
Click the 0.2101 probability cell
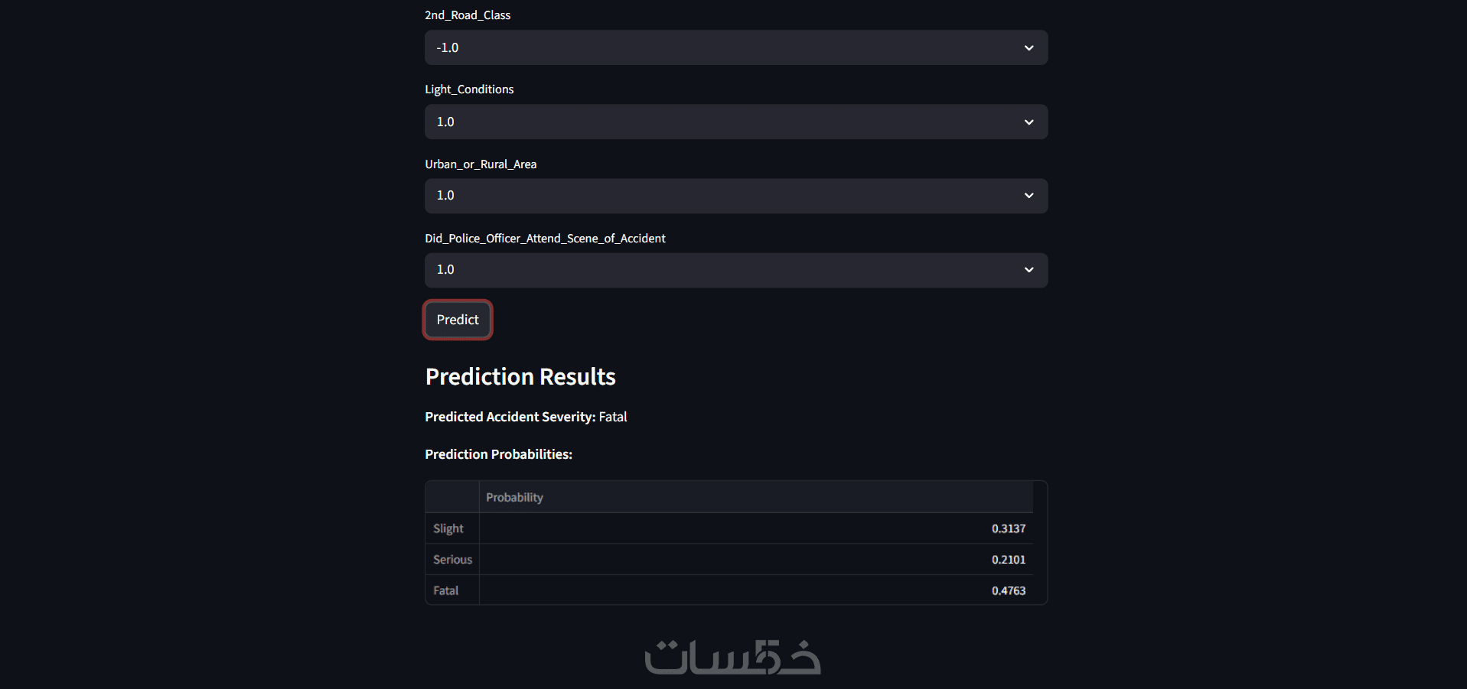1008,560
